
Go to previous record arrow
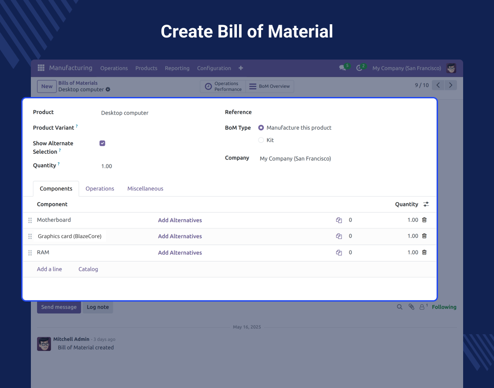438,85
